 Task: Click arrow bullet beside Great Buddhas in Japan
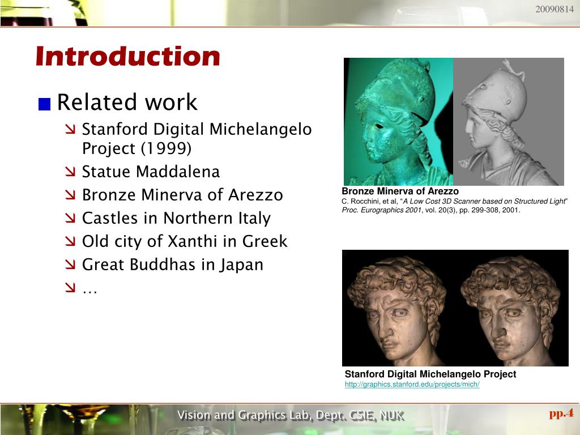click(x=70, y=265)
